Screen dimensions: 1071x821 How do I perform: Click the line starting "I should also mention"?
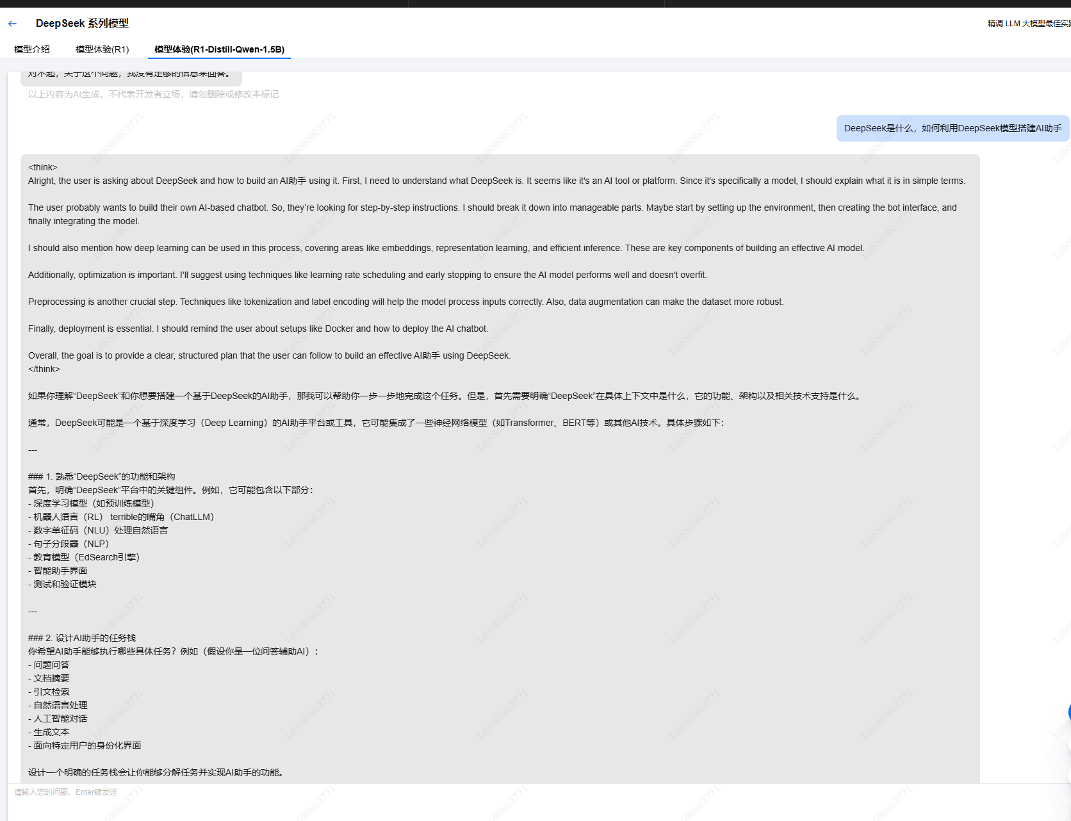(446, 248)
